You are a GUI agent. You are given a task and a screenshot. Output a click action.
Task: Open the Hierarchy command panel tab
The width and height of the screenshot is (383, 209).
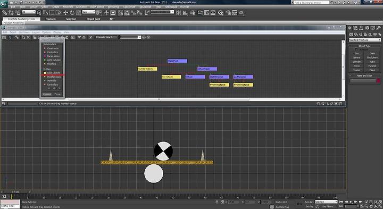(361, 28)
